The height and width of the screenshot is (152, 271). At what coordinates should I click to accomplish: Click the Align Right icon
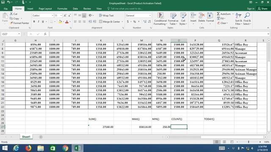coord(84,22)
